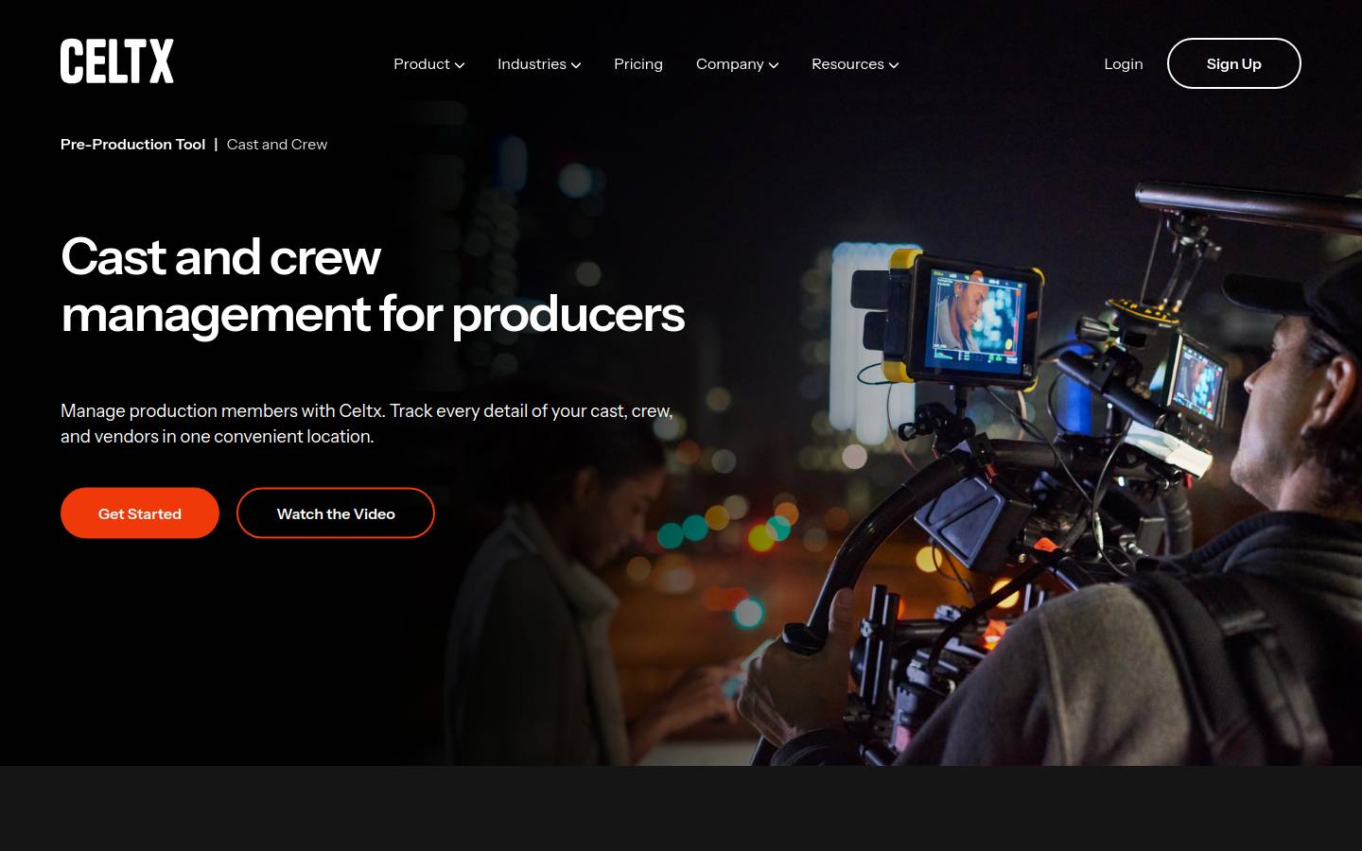Select the Cast and Crew breadcrumb
Image resolution: width=1362 pixels, height=851 pixels.
point(277,145)
